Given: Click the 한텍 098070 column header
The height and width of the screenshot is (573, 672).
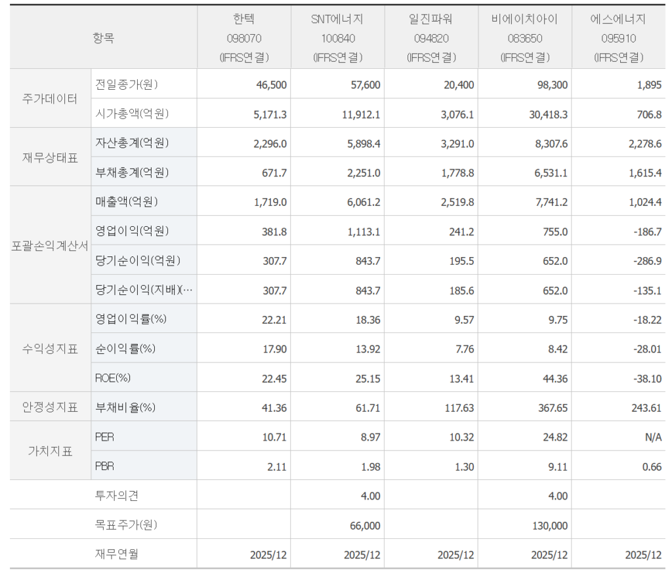Looking at the screenshot, I should 244,37.
